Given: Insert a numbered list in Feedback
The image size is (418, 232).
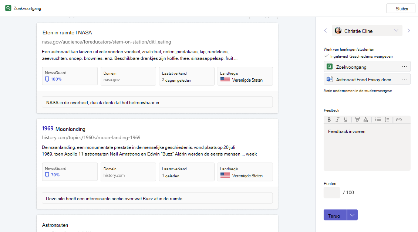Looking at the screenshot, I should click(387, 120).
